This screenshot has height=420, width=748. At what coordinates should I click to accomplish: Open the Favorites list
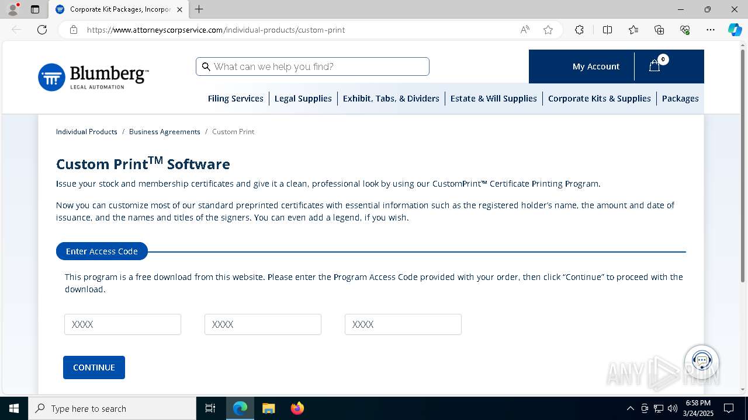[633, 30]
